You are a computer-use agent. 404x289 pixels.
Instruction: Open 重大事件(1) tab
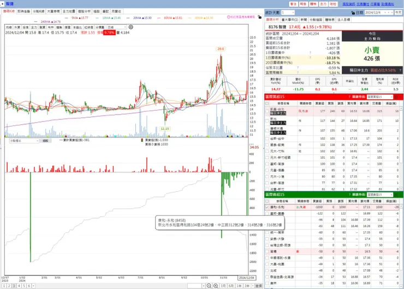289,20
